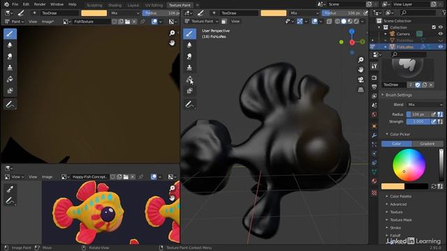
Task: Toggle radius pressure sensitivity button
Action: point(434,114)
